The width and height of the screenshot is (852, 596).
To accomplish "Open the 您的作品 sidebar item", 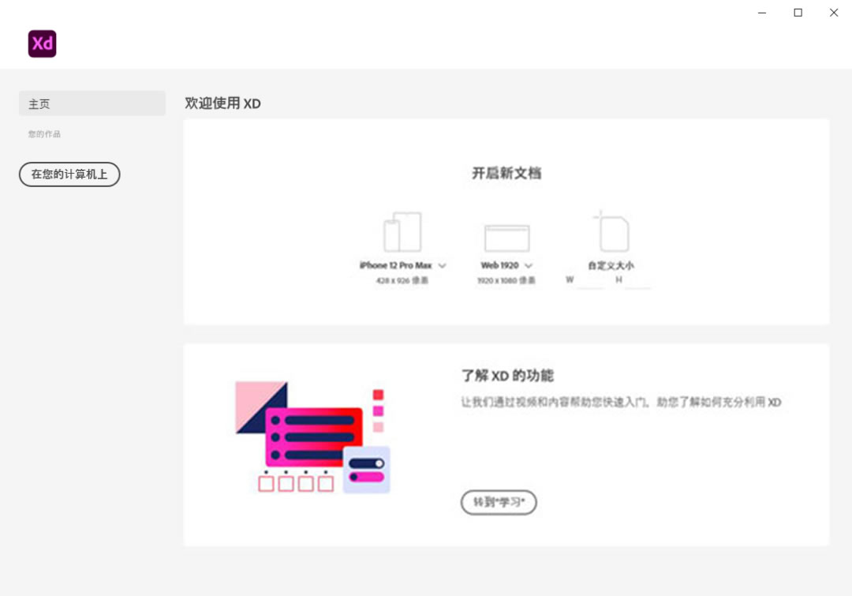I will pos(44,134).
